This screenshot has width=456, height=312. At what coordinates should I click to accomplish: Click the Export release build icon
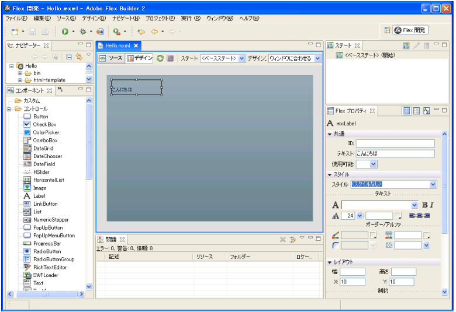click(100, 31)
